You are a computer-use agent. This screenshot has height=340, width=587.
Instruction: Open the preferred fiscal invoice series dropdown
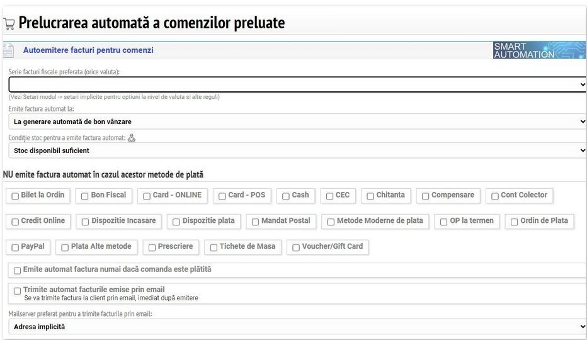click(297, 84)
